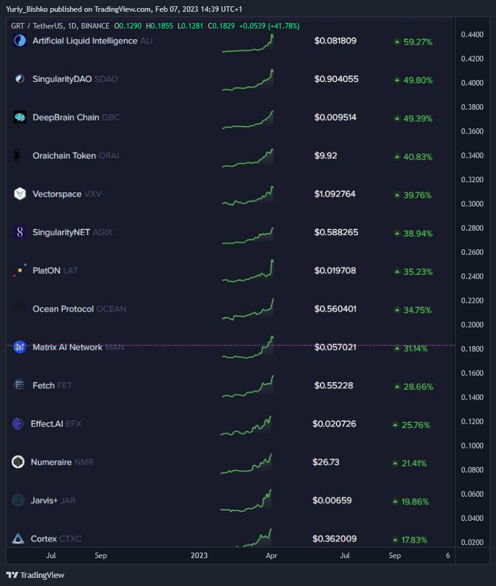The image size is (496, 586).
Task: Click the SingularityDAO token logo
Action: click(x=20, y=79)
